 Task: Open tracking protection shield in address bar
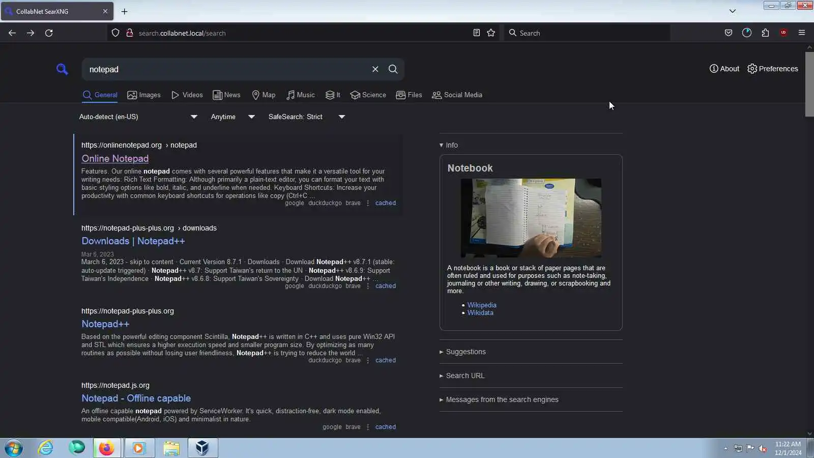(115, 33)
